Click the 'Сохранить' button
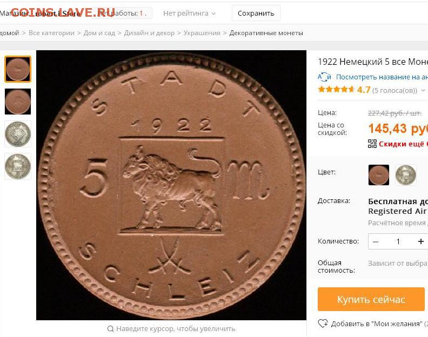This screenshot has height=337, width=428. click(x=256, y=13)
